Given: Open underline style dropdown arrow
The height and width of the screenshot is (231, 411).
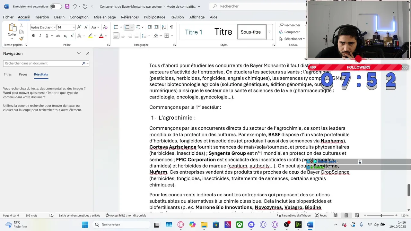Looking at the screenshot, I should point(52,36).
